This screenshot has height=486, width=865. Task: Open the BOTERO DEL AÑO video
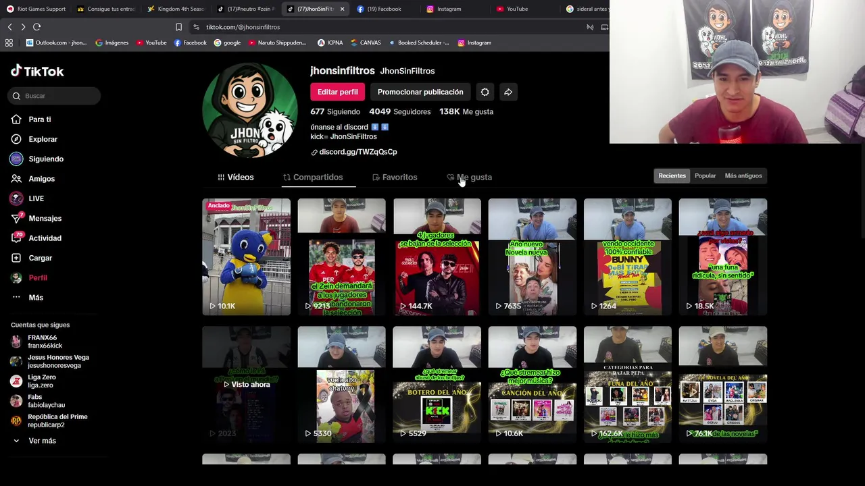point(437,384)
